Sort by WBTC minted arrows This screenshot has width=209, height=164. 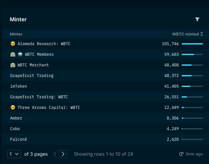pyautogui.click(x=202, y=34)
